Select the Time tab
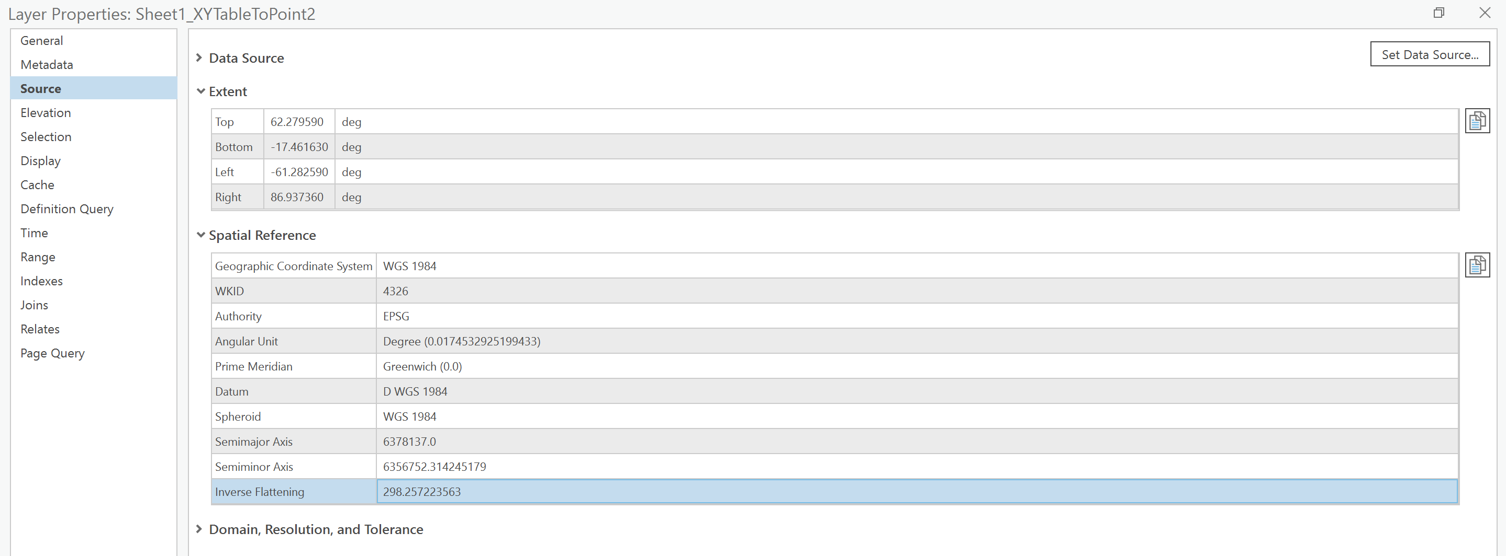The image size is (1506, 556). coord(34,232)
